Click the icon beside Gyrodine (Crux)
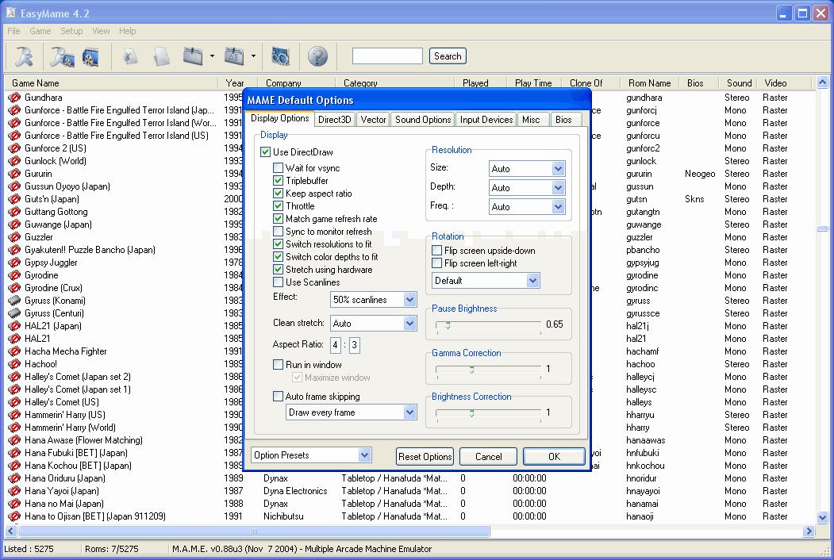The width and height of the screenshot is (834, 560). 14,288
